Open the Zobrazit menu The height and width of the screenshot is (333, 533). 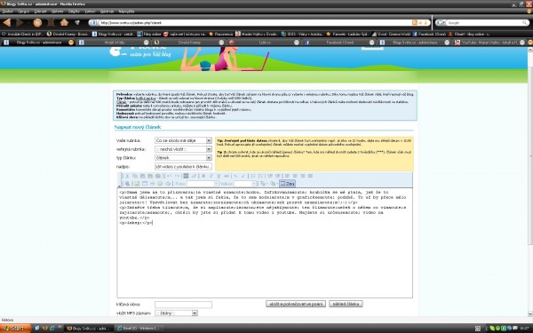41,12
